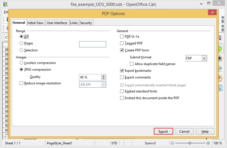Select the Pages range radio button
Image resolution: width=227 pixels, height=148 pixels.
click(x=21, y=43)
